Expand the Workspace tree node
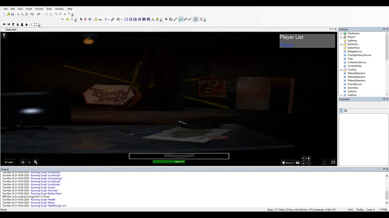The image size is (389, 218). point(341,33)
